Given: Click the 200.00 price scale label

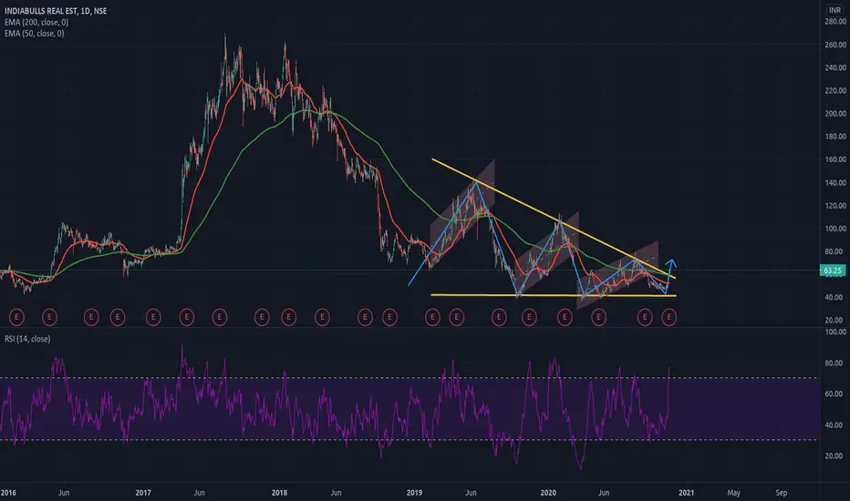Looking at the screenshot, I should (x=835, y=114).
